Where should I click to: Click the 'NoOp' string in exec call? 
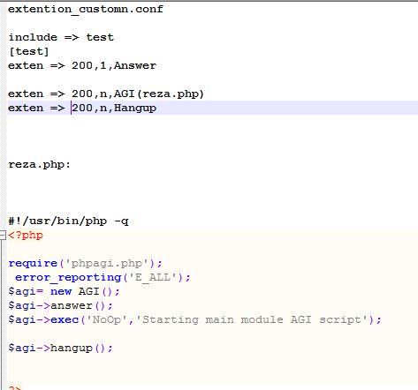(107, 319)
